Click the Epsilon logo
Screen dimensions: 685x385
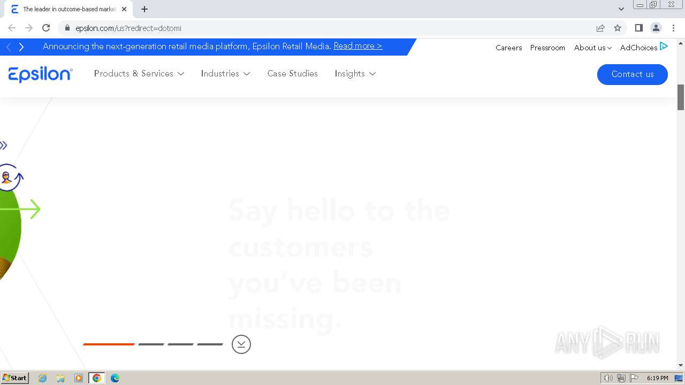[x=41, y=74]
